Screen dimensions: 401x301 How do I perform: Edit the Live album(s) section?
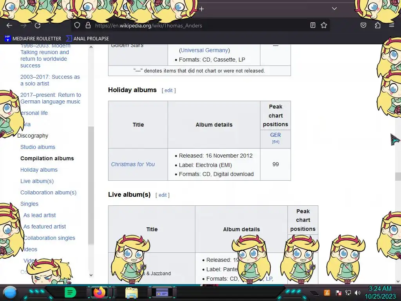point(163,195)
